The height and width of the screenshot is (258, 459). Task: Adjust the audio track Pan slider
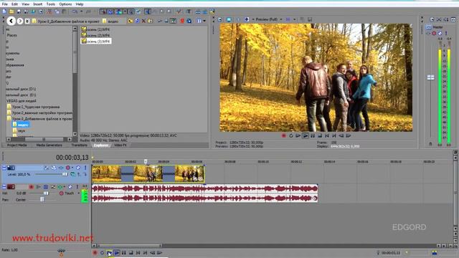pyautogui.click(x=42, y=199)
